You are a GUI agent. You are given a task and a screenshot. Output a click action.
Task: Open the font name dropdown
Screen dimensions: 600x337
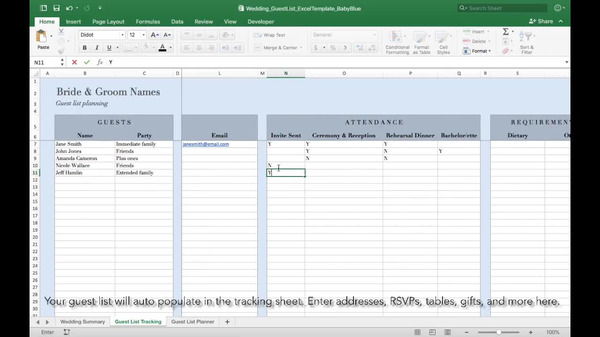point(122,35)
